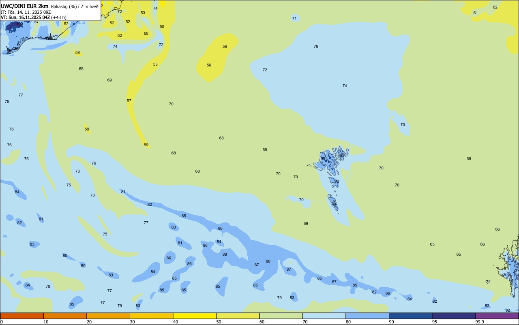Click the 62 humidity value on the map
Viewport: 519px width, 325px height.
495,7
